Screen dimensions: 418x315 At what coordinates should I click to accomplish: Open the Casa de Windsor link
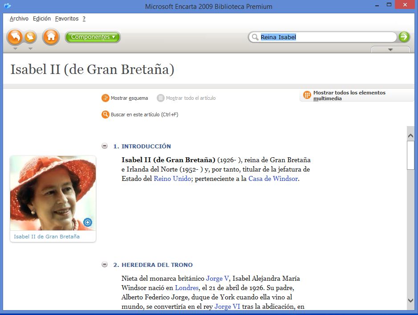[x=273, y=179]
